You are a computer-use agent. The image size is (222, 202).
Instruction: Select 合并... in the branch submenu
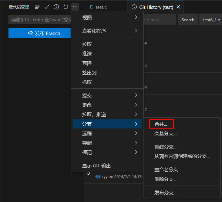(182, 124)
